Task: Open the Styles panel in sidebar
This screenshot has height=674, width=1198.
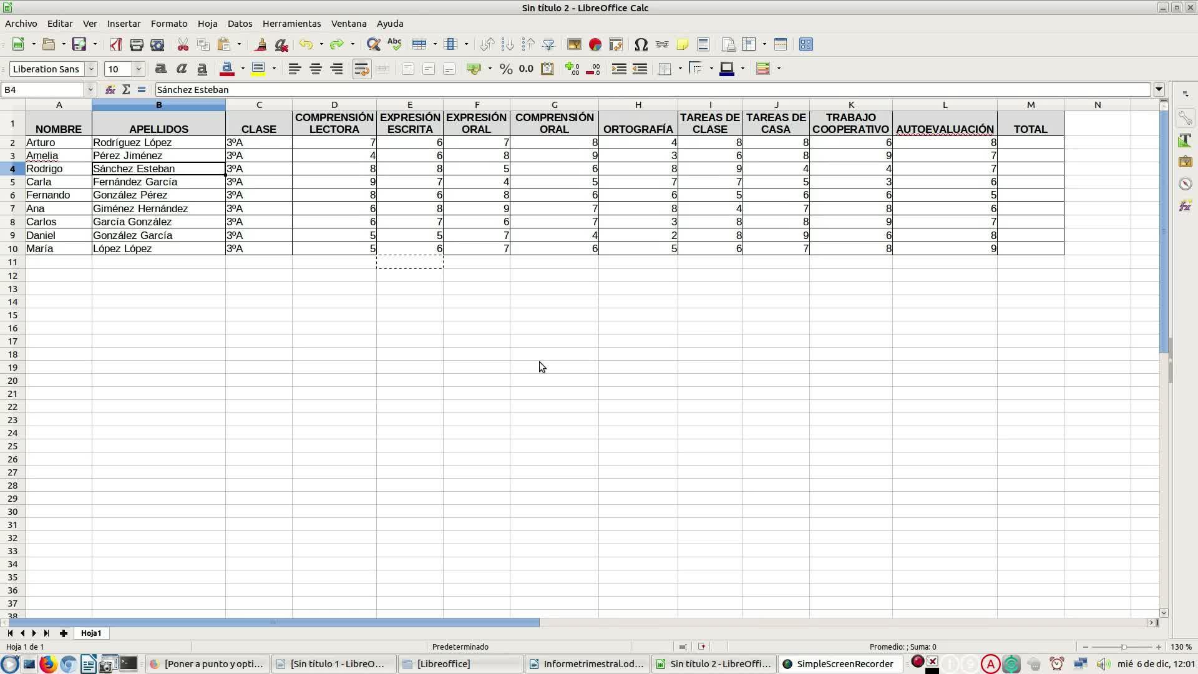Action: (1185, 140)
